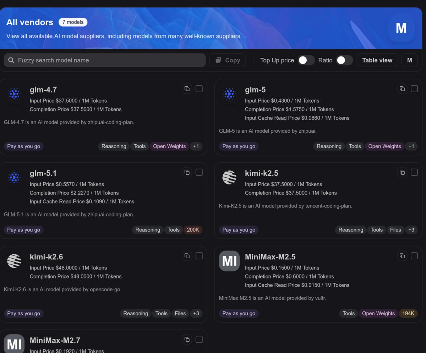Copy the kimi-k2.6 model name icon

[187, 256]
